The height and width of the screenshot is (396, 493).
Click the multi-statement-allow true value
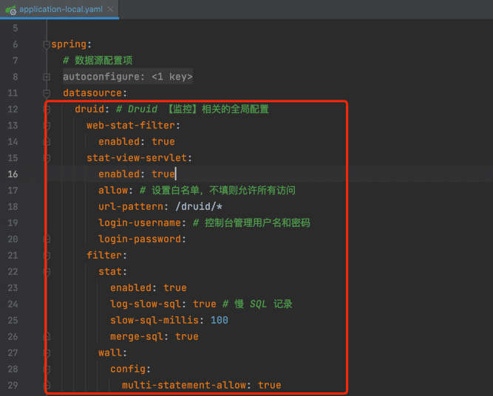pyautogui.click(x=269, y=386)
